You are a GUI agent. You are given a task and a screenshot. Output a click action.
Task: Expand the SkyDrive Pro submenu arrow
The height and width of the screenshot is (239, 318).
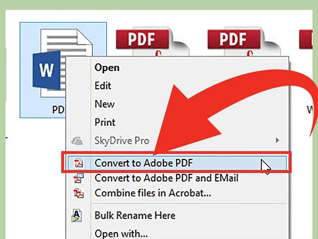point(277,141)
